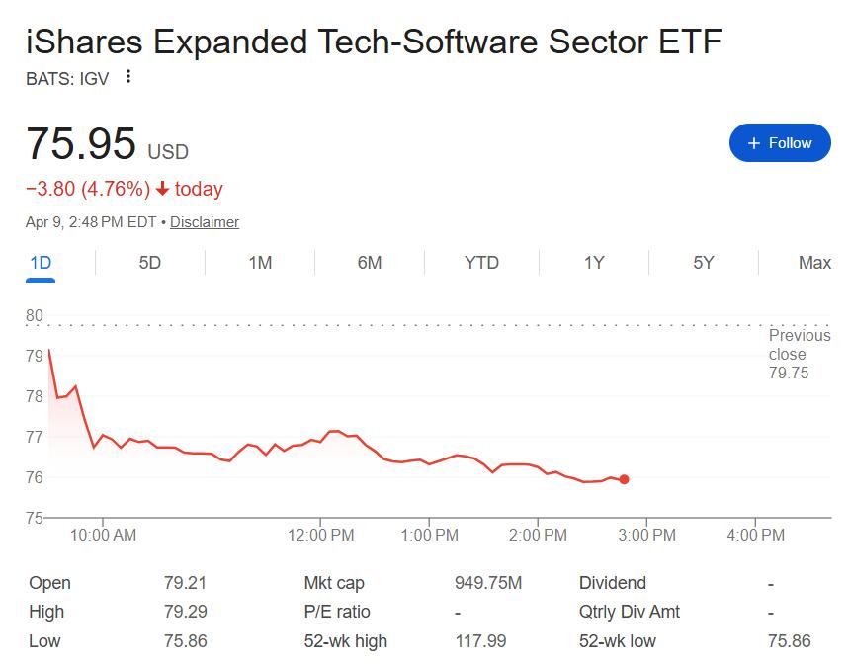
Task: Click the 12:00 PM time axis label
Action: click(x=320, y=535)
